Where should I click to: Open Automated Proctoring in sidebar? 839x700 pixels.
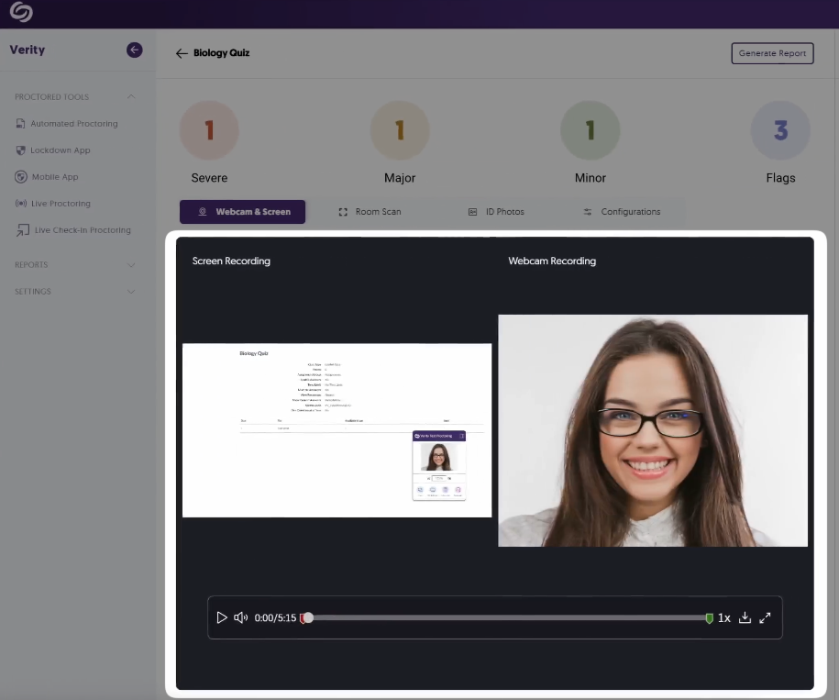point(73,124)
